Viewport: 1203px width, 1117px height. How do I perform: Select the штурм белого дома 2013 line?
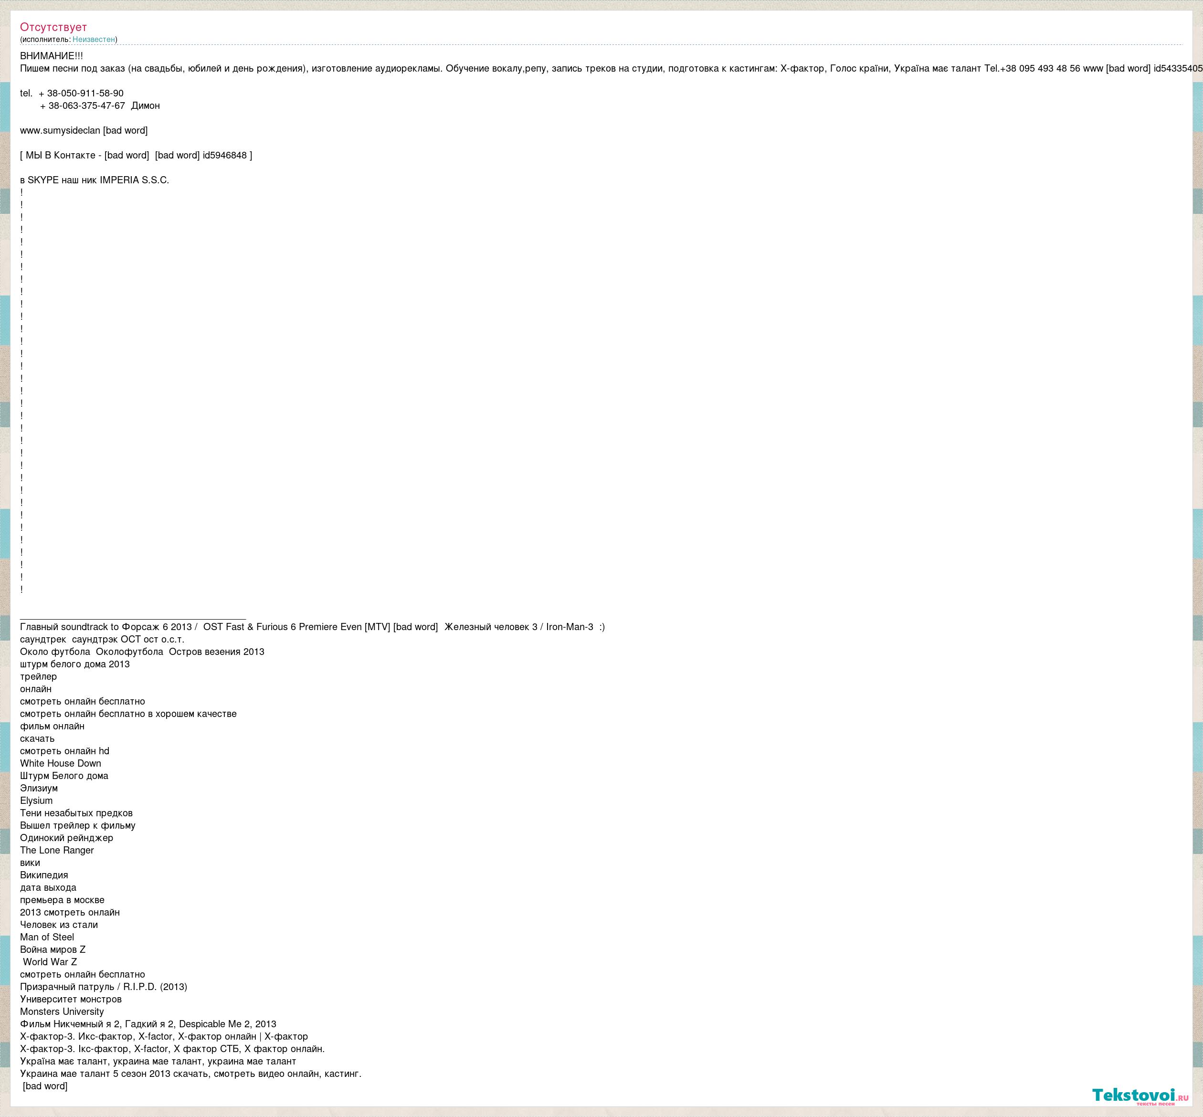pyautogui.click(x=75, y=664)
